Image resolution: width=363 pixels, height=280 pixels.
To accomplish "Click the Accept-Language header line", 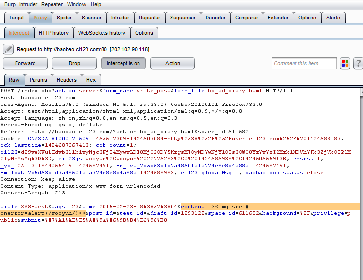I will click(89, 118).
